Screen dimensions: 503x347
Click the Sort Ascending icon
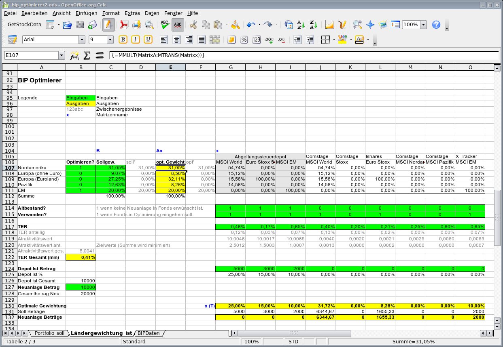(x=301, y=25)
